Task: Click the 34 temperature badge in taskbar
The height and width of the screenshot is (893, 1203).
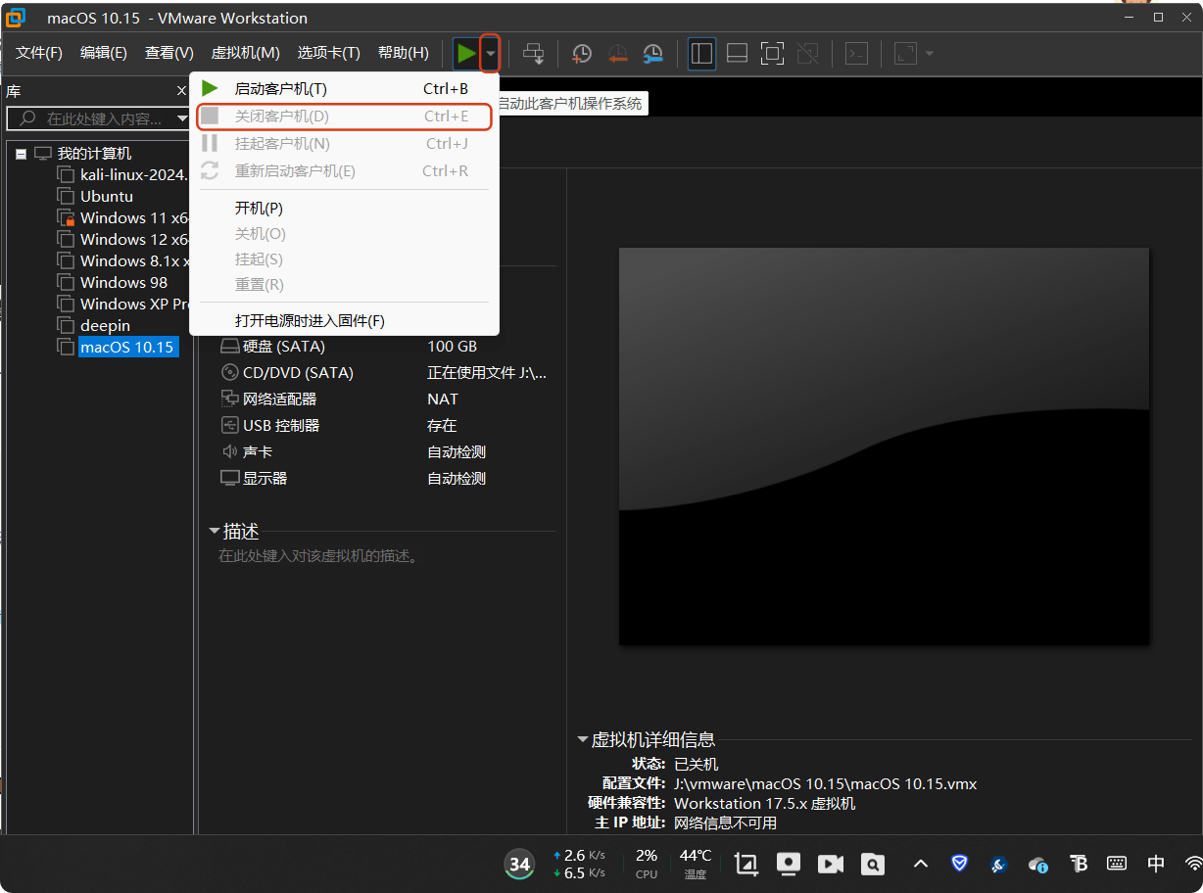Action: (x=519, y=864)
